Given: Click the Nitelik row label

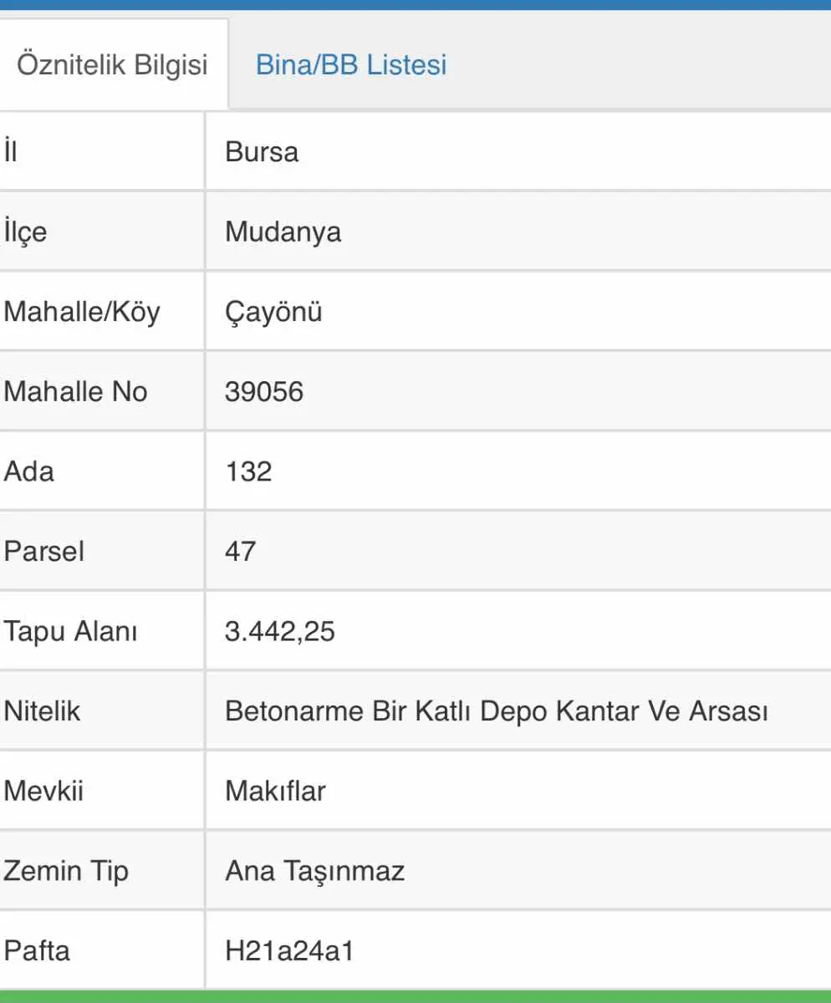Looking at the screenshot, I should [x=42, y=711].
